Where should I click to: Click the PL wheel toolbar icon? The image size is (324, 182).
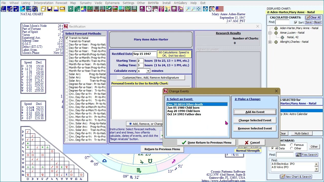click(83, 9)
